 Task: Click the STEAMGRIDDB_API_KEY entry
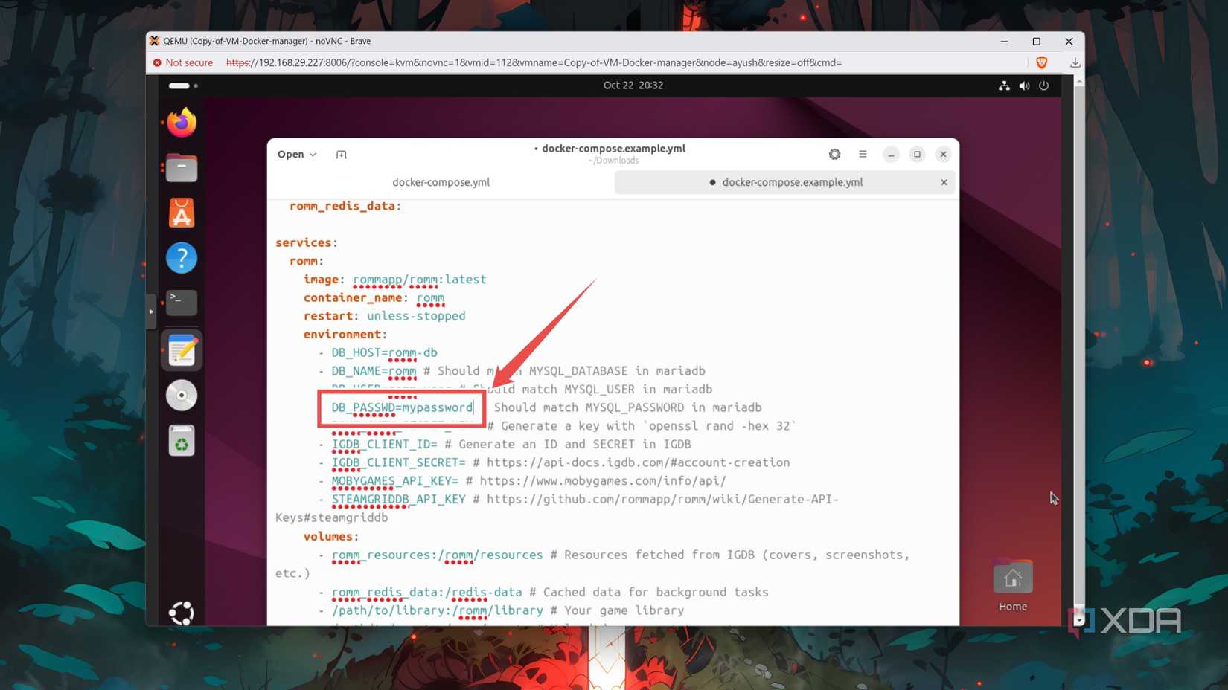(398, 499)
